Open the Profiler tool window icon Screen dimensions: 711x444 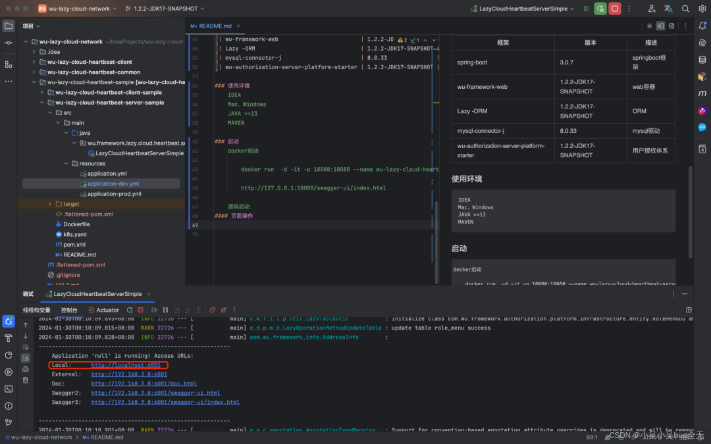point(8,355)
